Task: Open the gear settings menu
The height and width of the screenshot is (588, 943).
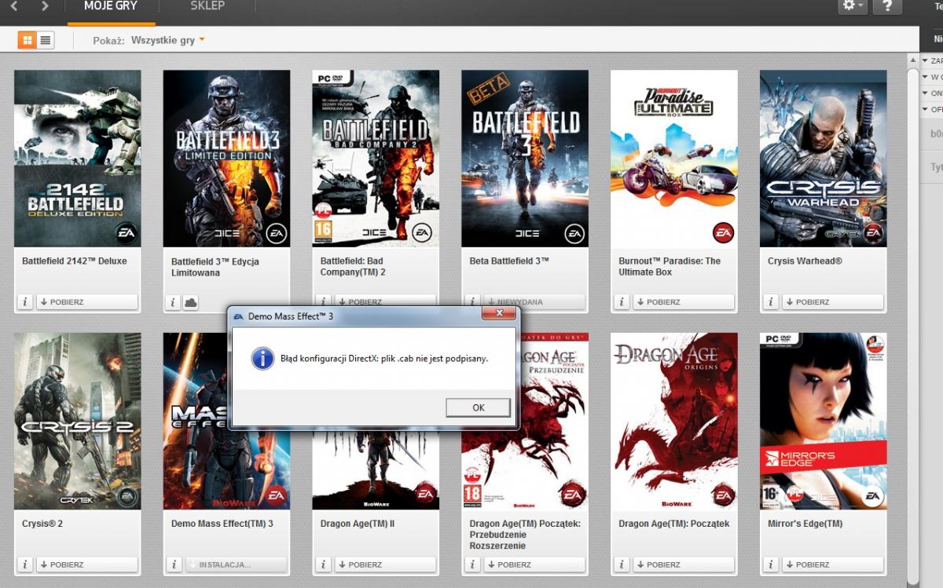Action: tap(853, 6)
